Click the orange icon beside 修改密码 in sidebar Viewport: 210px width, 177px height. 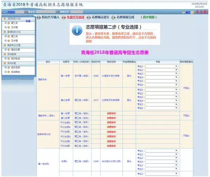[x=8, y=68]
